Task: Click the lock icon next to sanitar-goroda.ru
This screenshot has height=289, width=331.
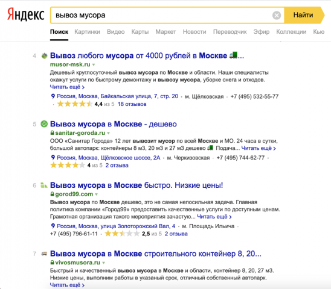Action: pyautogui.click(x=52, y=133)
